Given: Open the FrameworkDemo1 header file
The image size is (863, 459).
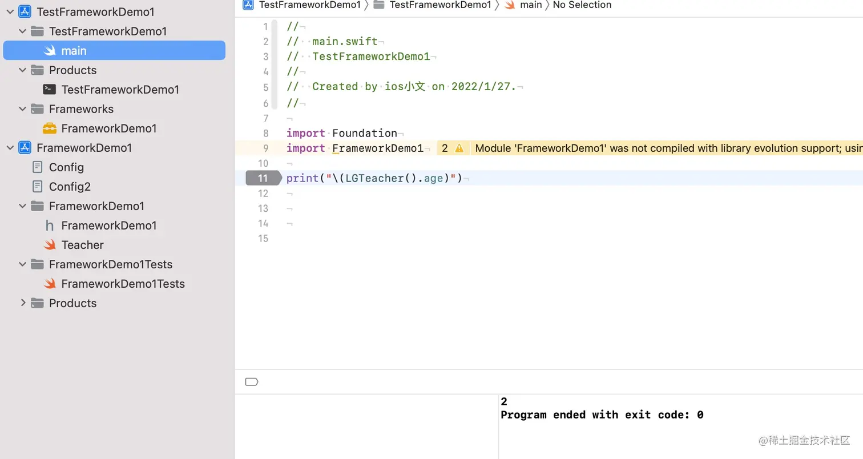Looking at the screenshot, I should tap(109, 226).
